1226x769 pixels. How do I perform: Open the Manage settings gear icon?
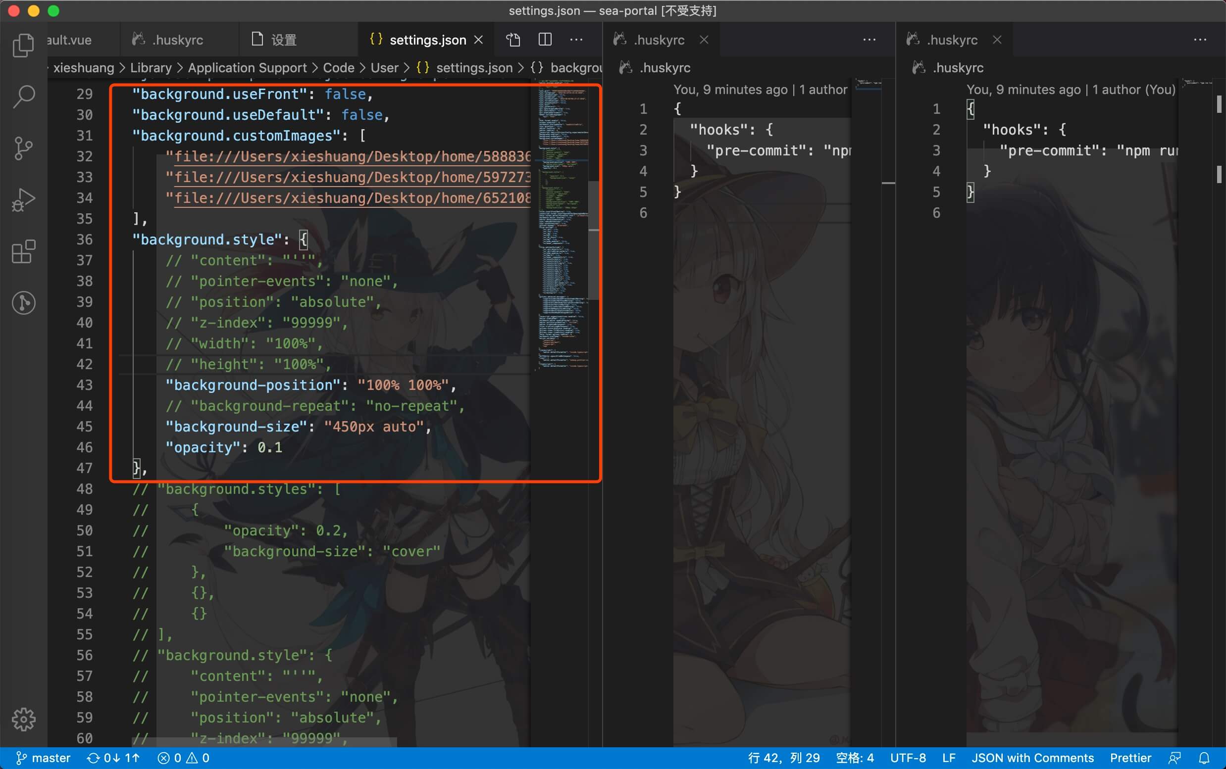[23, 719]
